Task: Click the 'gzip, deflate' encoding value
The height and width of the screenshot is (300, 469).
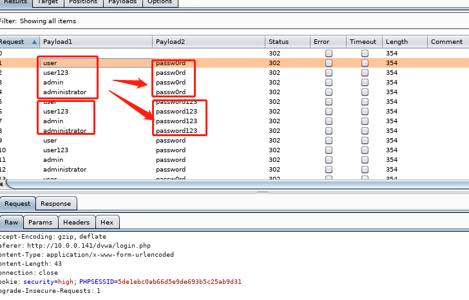Action: coord(82,237)
